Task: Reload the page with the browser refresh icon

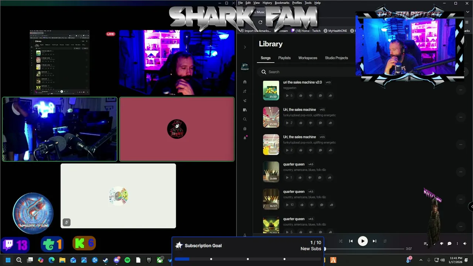Action: point(261,22)
